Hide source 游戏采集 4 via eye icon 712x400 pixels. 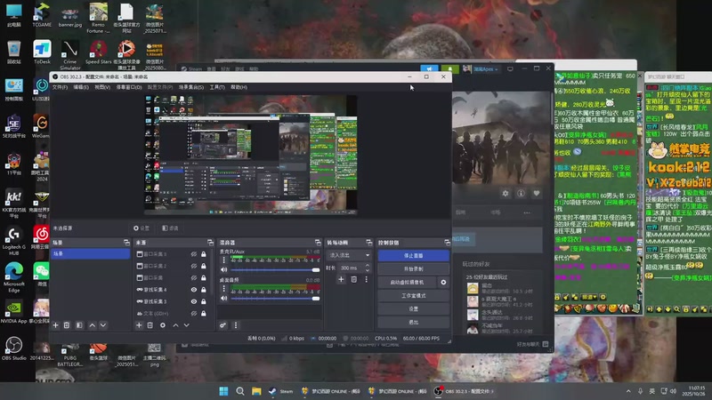coord(194,290)
